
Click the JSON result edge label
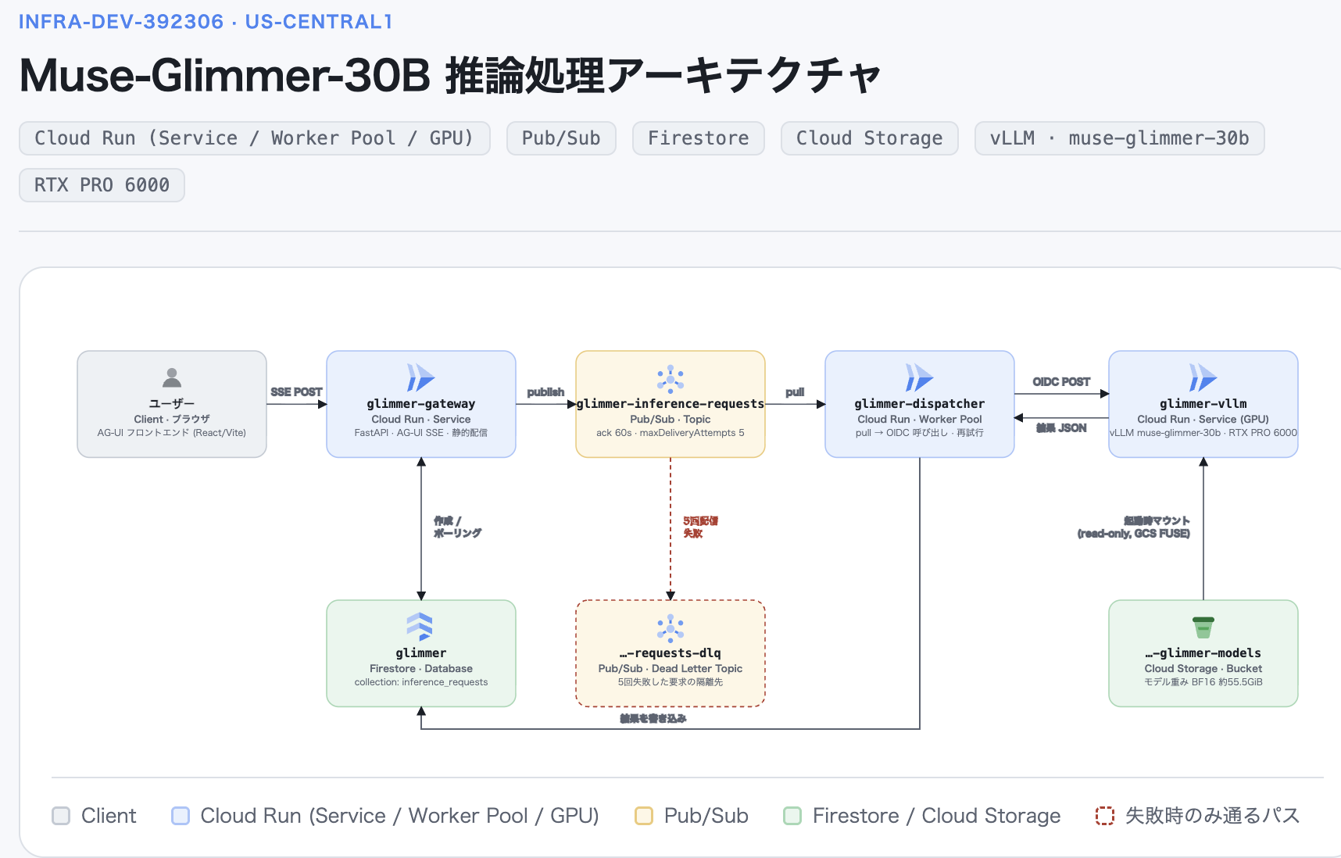tap(1061, 428)
